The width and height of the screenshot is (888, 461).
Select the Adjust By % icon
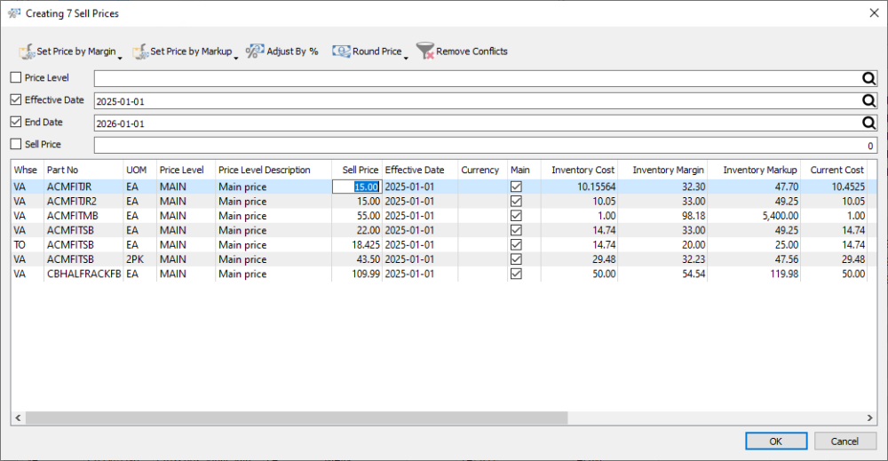254,51
